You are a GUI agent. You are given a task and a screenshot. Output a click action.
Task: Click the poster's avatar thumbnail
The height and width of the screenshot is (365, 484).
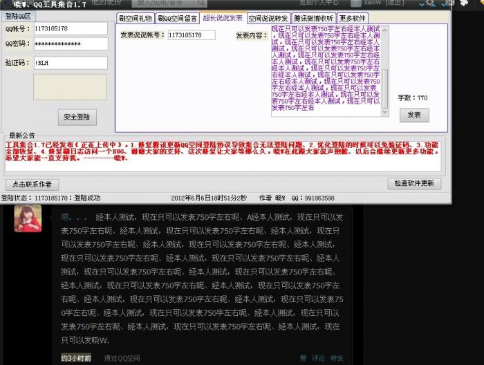pyautogui.click(x=28, y=218)
